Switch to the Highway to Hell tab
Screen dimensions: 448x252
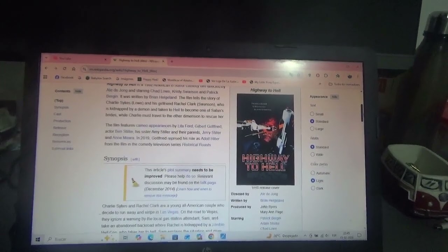pyautogui.click(x=138, y=61)
